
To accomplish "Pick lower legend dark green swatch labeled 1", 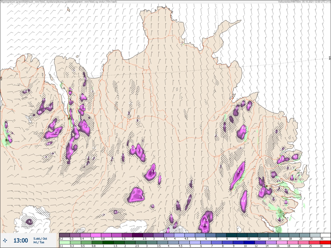I will pos(108,243).
